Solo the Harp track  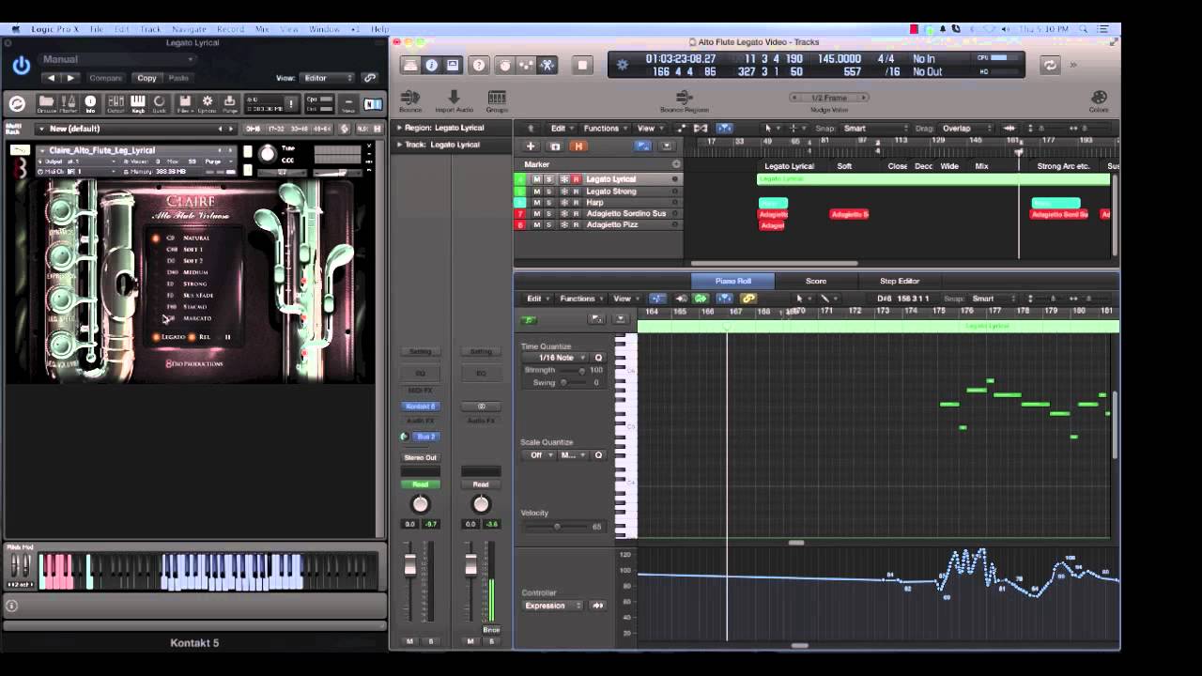pos(549,203)
